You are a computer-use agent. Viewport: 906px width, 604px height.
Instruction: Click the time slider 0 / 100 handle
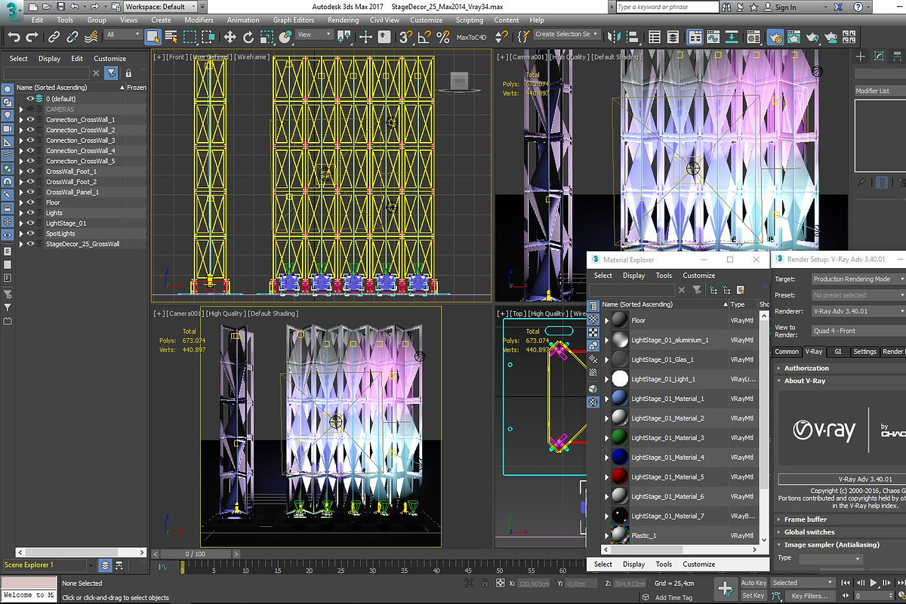tap(195, 553)
